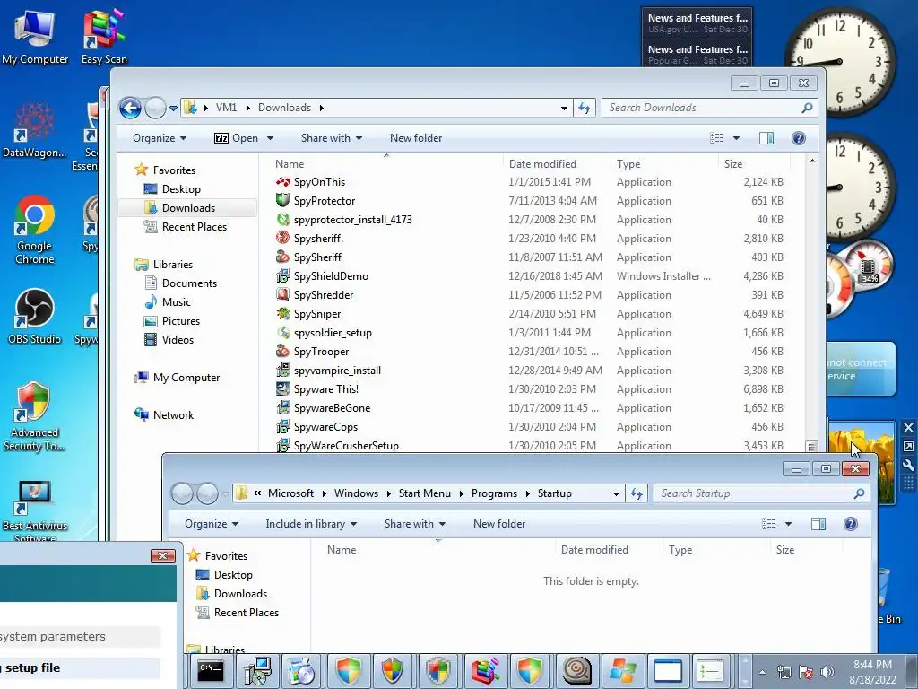Open the Organize menu in the Startup window
Image resolution: width=918 pixels, height=689 pixels.
[212, 524]
